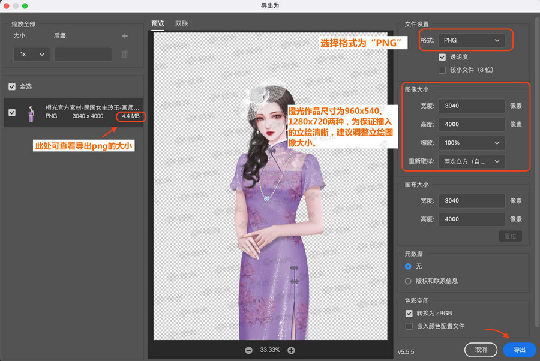The image size is (540, 361).
Task: Check the 较小文件 (8 位) option
Action: coord(442,70)
